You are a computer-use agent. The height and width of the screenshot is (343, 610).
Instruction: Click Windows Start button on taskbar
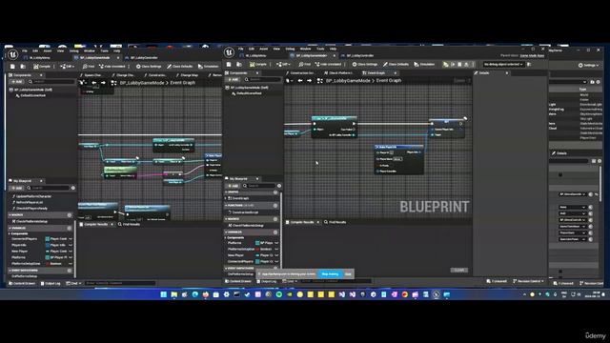[163, 294]
